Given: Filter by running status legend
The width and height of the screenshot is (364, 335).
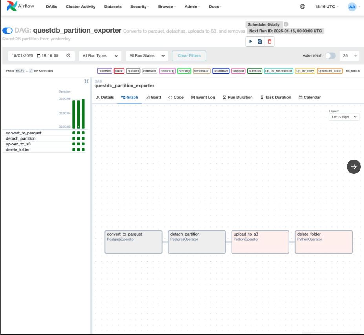Looking at the screenshot, I should point(184,71).
